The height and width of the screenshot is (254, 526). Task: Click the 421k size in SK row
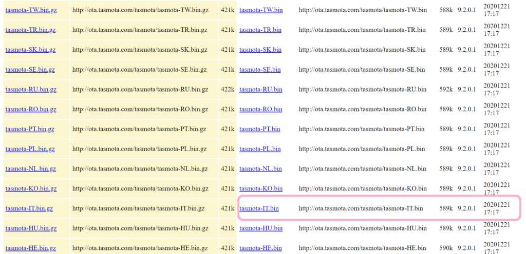pos(228,50)
